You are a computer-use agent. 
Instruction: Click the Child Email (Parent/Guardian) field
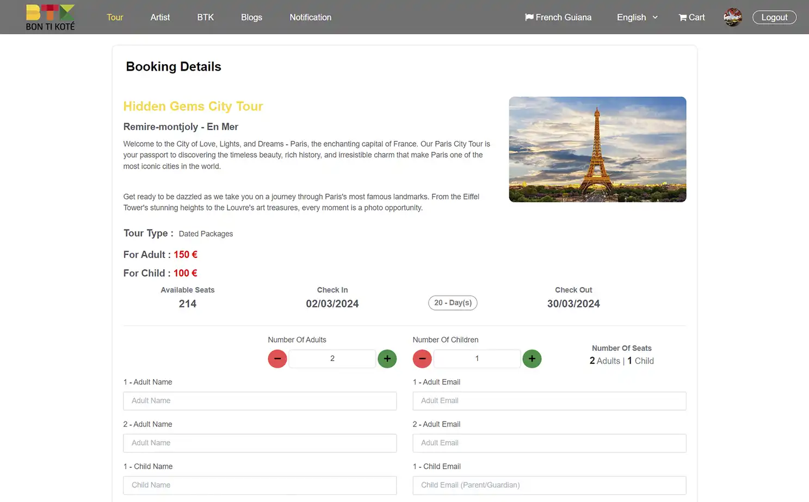(x=549, y=485)
